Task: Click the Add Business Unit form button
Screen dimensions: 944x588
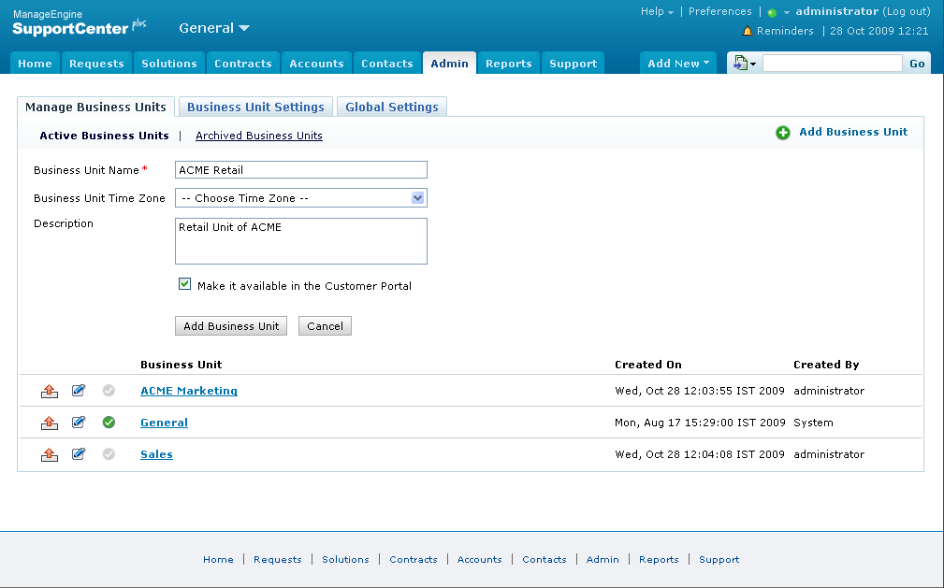Action: point(231,325)
